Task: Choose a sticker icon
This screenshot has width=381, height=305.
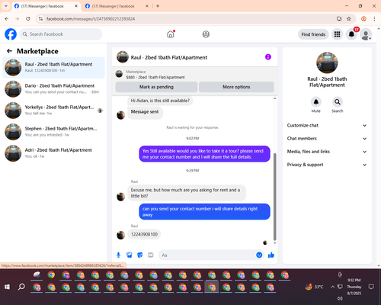Action: coord(140,255)
